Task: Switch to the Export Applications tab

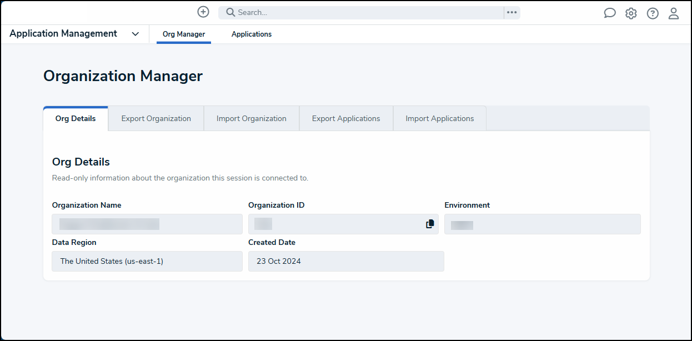Action: click(x=346, y=118)
